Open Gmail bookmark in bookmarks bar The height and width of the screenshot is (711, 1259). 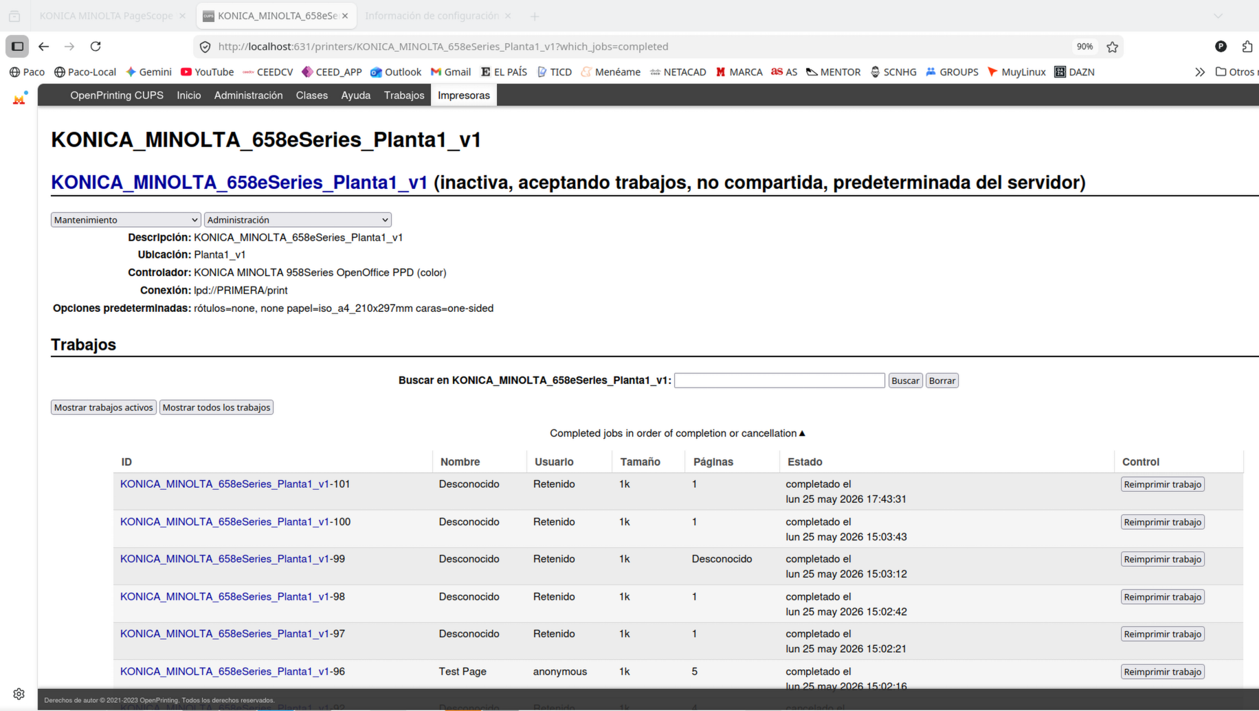pyautogui.click(x=450, y=71)
